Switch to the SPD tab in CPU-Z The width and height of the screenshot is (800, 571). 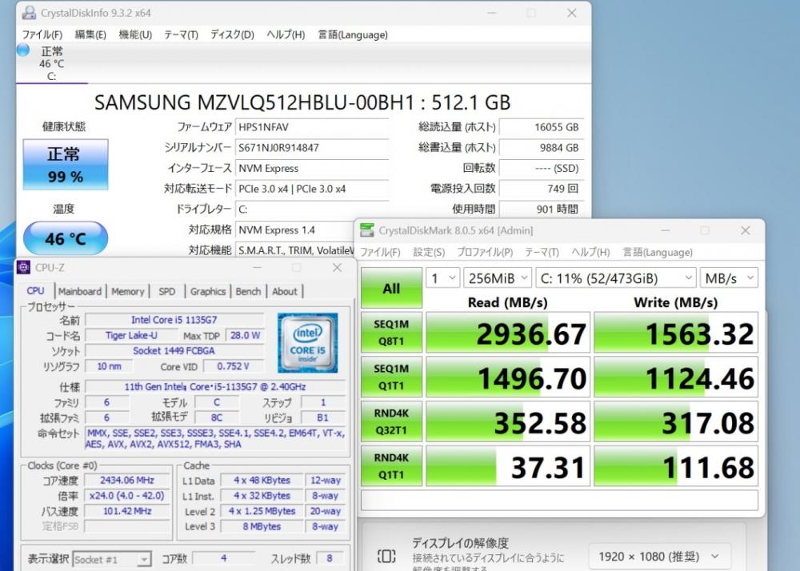(167, 292)
